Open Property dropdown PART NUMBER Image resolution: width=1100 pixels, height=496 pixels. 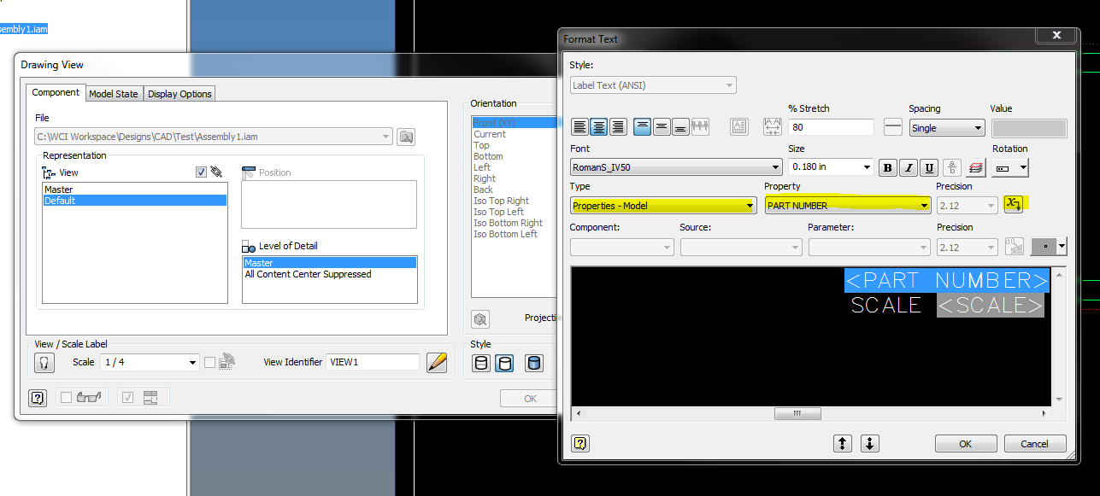point(847,206)
